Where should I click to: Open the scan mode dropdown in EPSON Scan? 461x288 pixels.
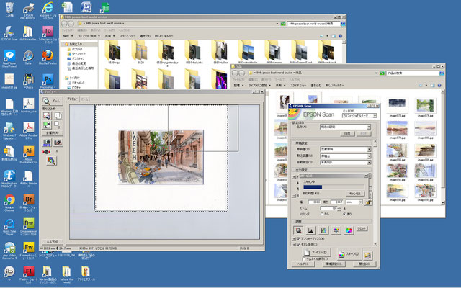point(359,116)
